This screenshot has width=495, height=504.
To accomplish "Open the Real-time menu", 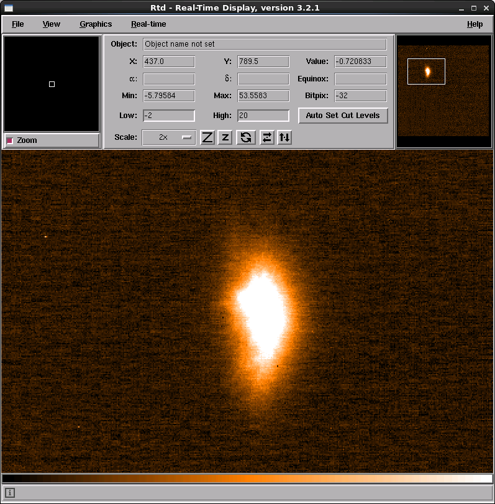I will point(148,24).
